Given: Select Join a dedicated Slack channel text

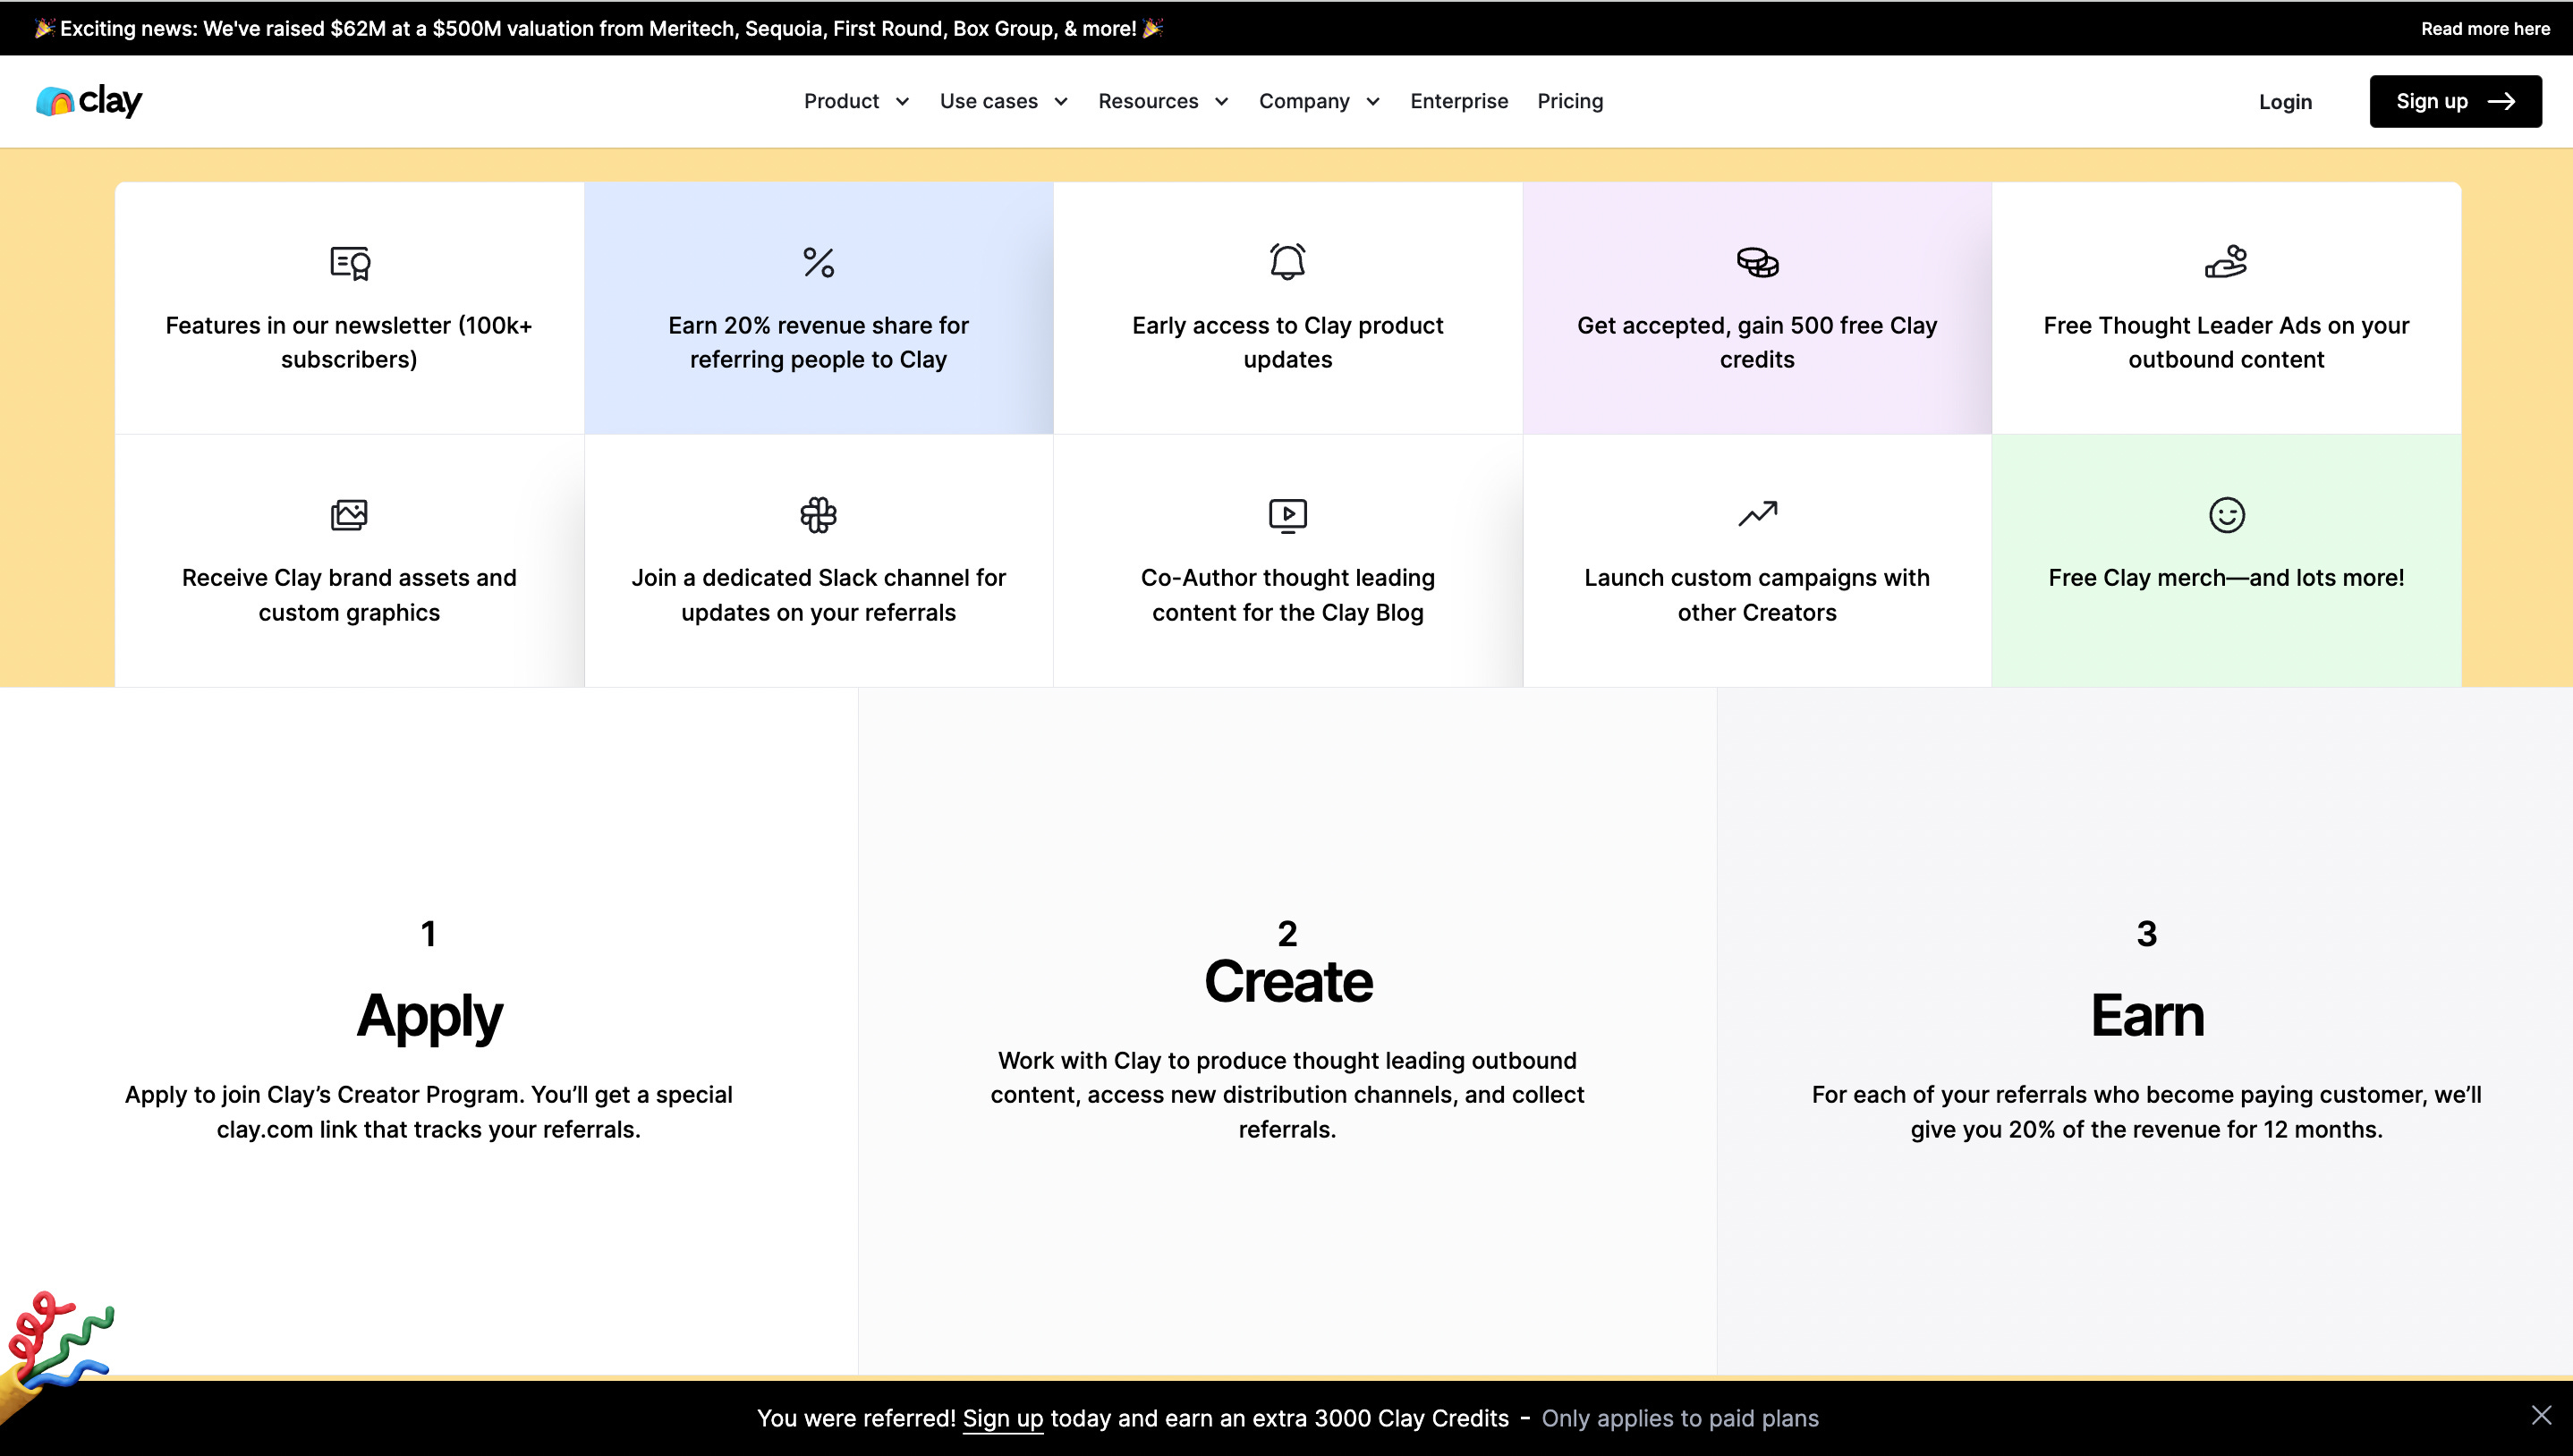Looking at the screenshot, I should point(818,595).
